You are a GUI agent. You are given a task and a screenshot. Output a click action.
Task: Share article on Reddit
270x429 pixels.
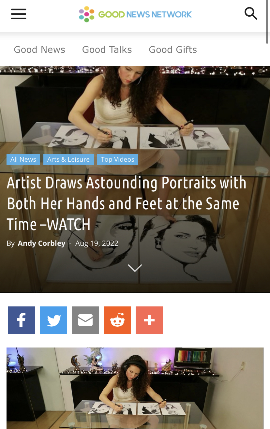tap(117, 320)
